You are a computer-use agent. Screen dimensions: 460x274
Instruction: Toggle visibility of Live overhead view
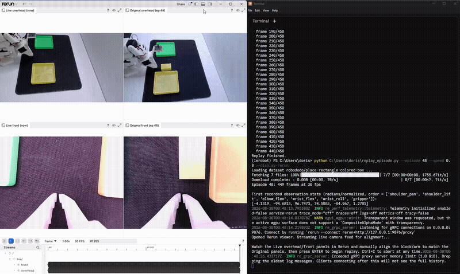[x=114, y=10]
